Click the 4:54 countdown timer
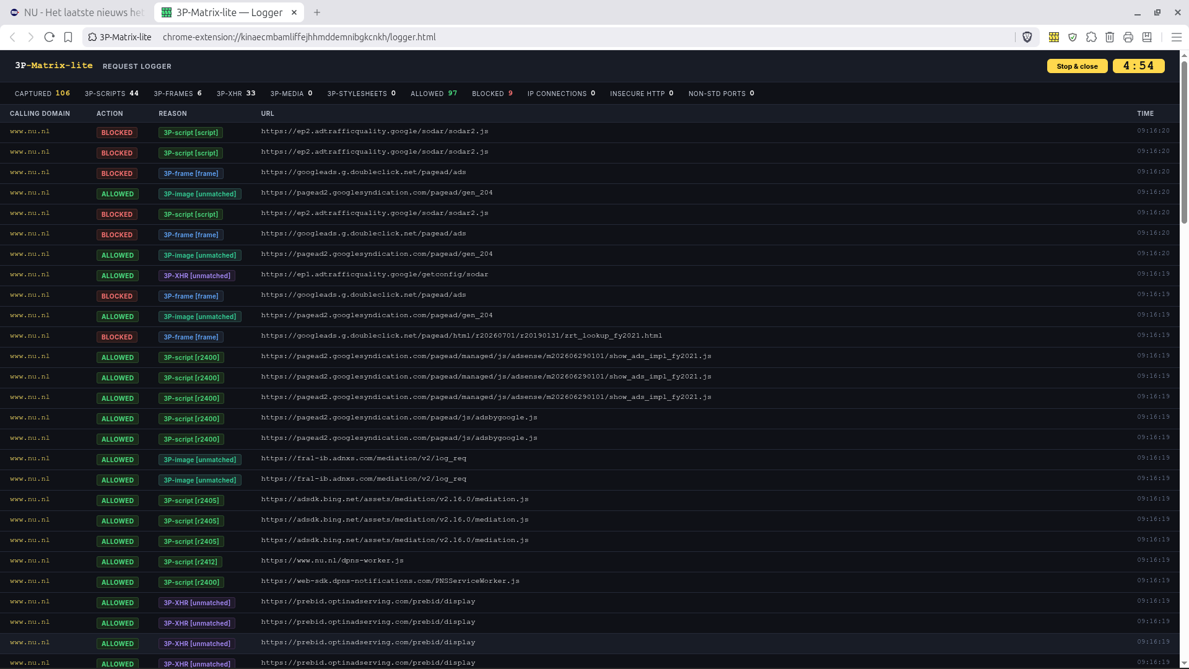This screenshot has width=1189, height=669. point(1138,66)
